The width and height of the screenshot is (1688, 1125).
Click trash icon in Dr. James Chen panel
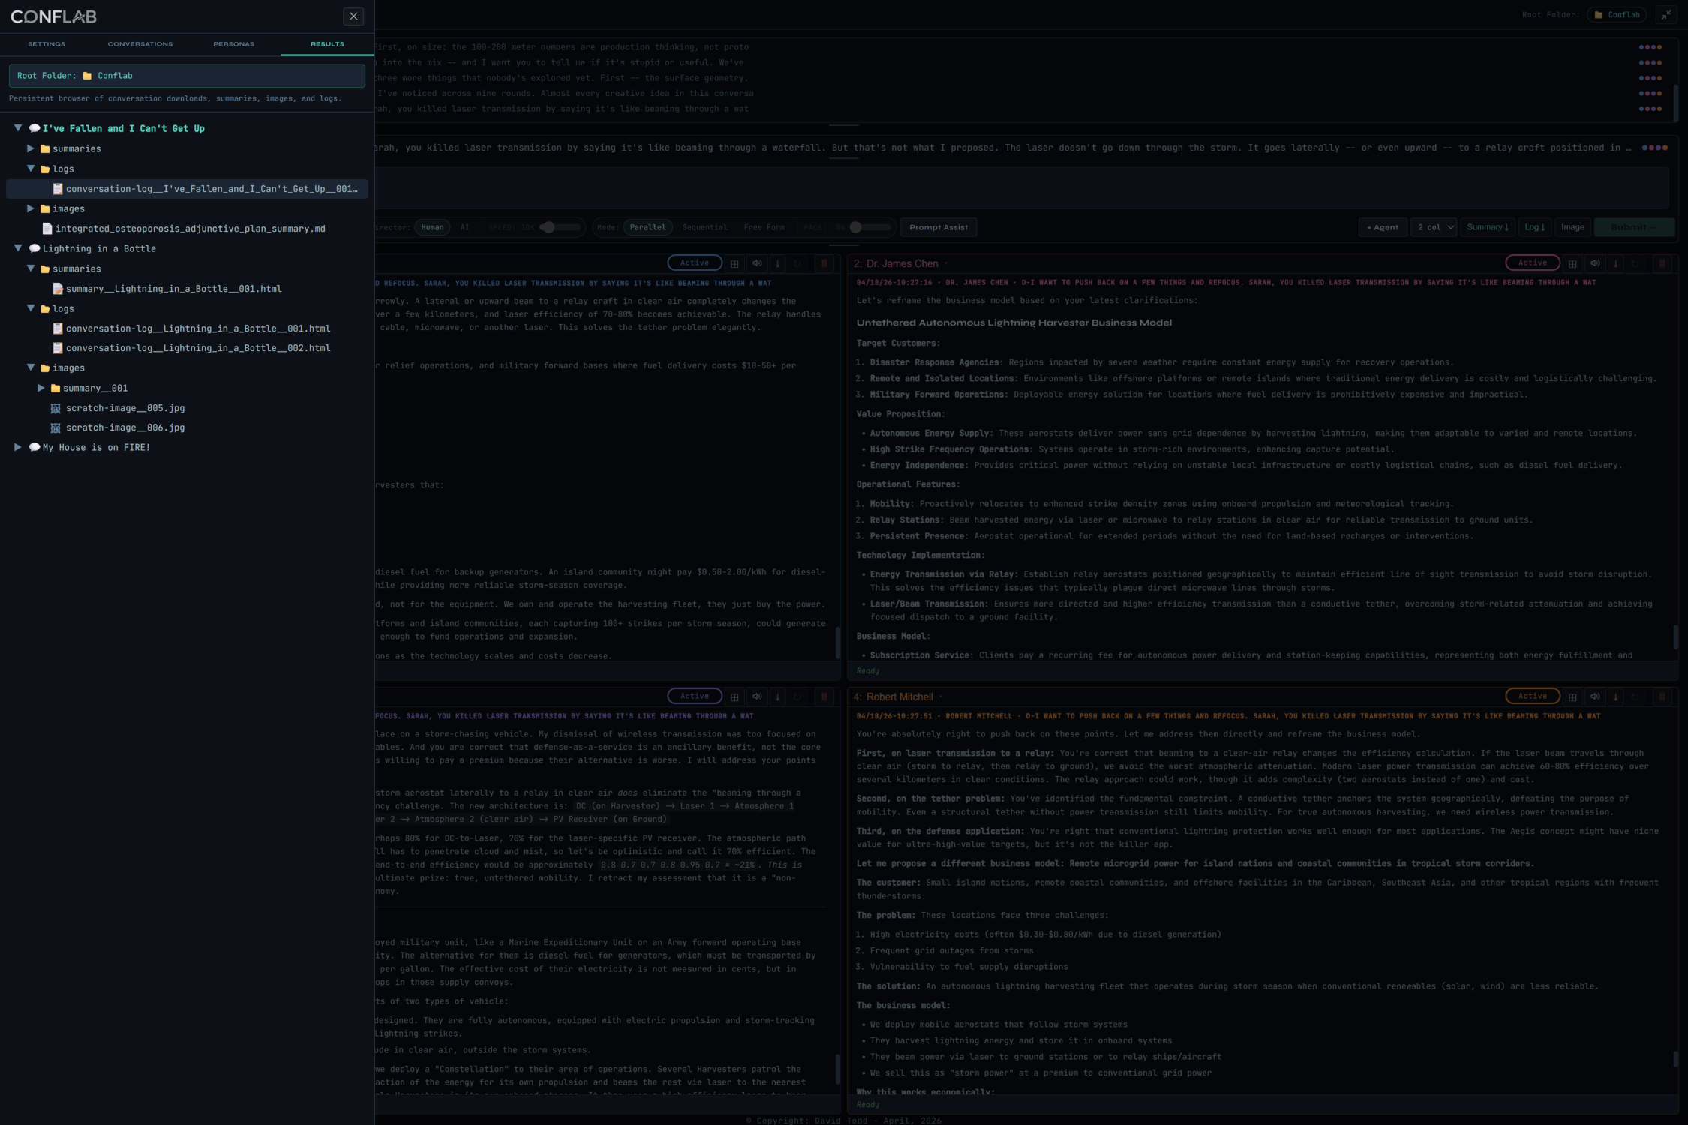pos(1662,263)
